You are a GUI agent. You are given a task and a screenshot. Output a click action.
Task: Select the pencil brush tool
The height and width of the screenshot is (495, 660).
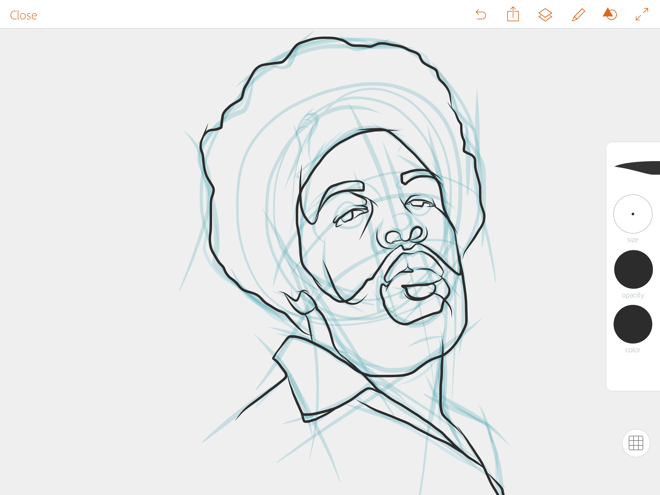[578, 15]
